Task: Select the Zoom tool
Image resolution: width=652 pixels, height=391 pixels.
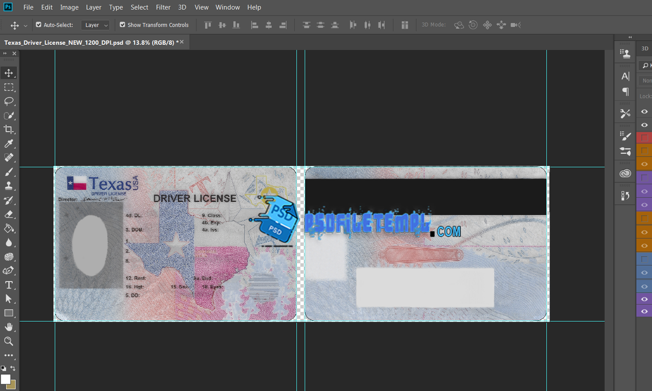Action: pos(9,341)
